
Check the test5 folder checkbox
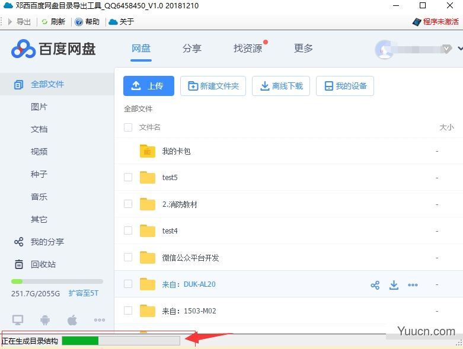pyautogui.click(x=128, y=177)
